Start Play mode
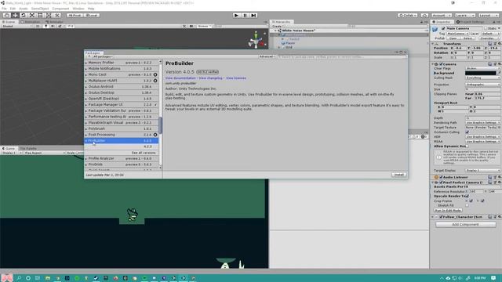This screenshot has height=282, width=502. coord(236,15)
